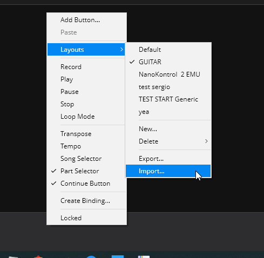Enable the Record transport option

tap(86, 67)
